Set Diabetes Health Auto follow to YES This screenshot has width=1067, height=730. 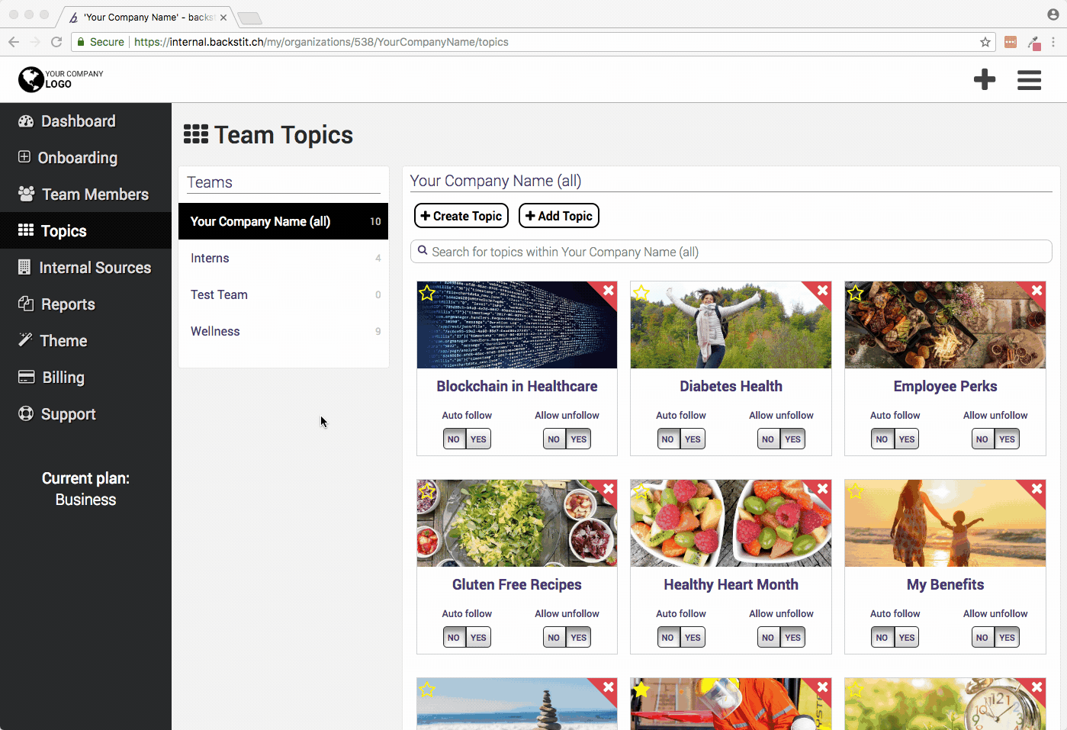click(x=693, y=439)
